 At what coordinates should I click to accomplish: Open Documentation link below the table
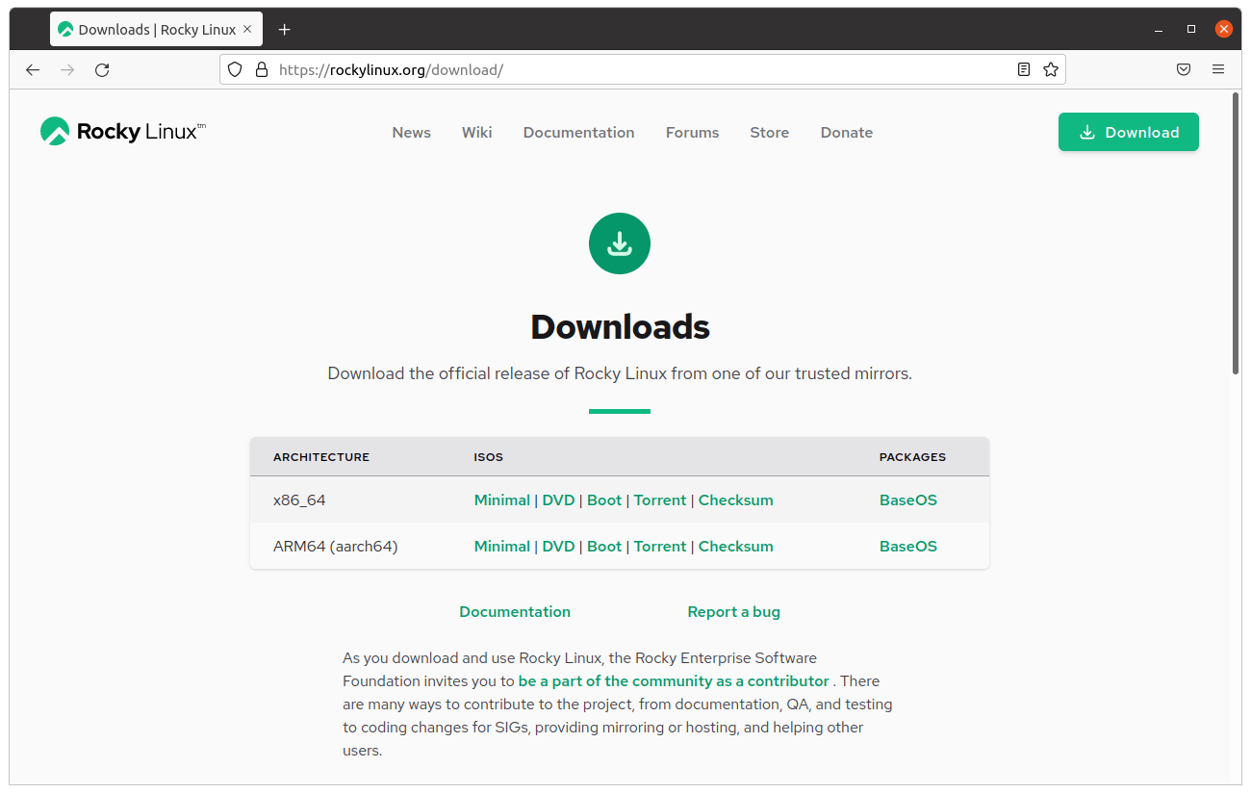515,612
